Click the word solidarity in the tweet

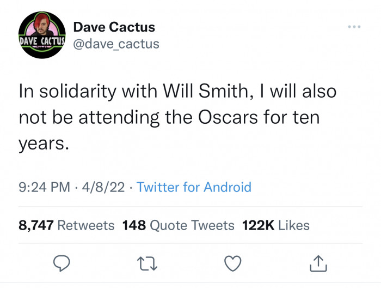[x=78, y=92]
